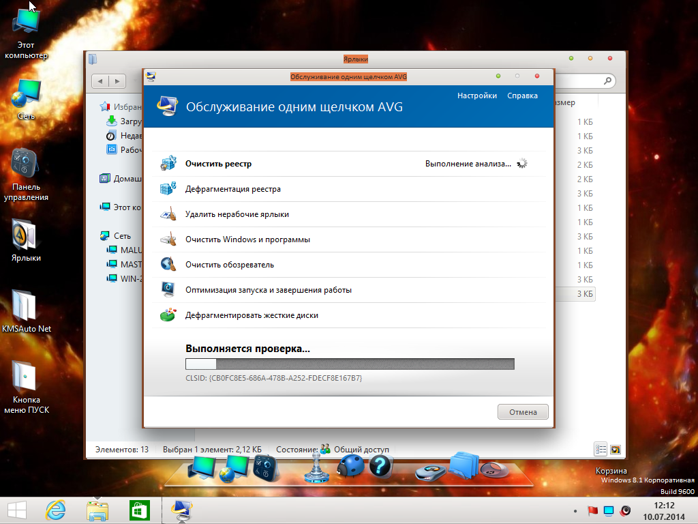
Task: Select Этот компьютер in the Ярлыки sidebar
Action: coord(121,207)
